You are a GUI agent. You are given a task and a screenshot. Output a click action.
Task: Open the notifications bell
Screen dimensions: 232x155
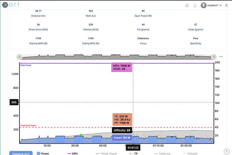(x=195, y=5)
